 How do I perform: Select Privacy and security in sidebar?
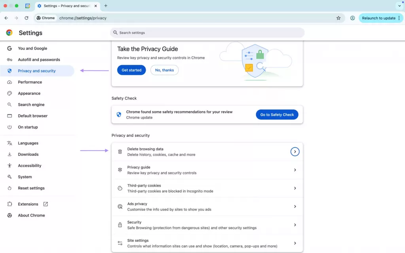(37, 71)
